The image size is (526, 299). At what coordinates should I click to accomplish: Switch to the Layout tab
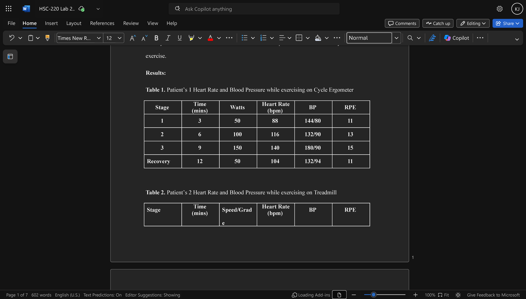tap(74, 23)
